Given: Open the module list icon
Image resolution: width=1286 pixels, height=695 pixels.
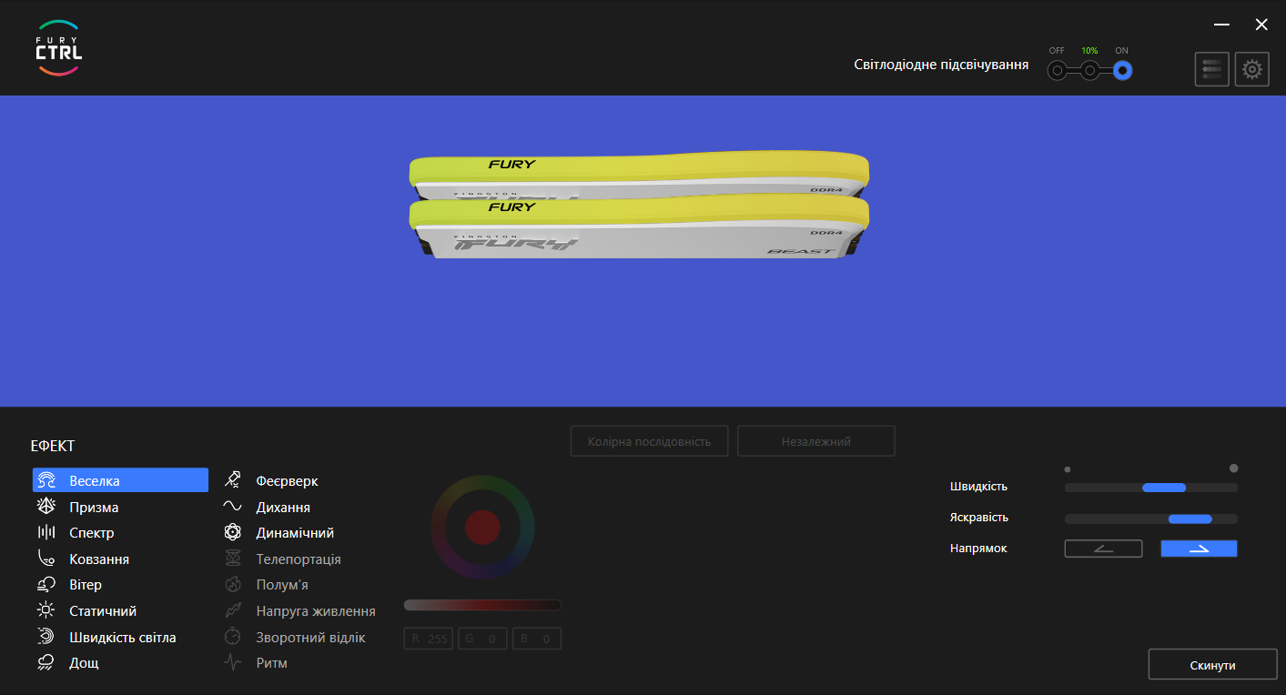Looking at the screenshot, I should pos(1212,69).
